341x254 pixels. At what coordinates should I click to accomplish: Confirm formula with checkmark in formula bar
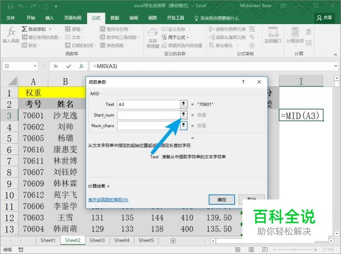[x=69, y=66]
